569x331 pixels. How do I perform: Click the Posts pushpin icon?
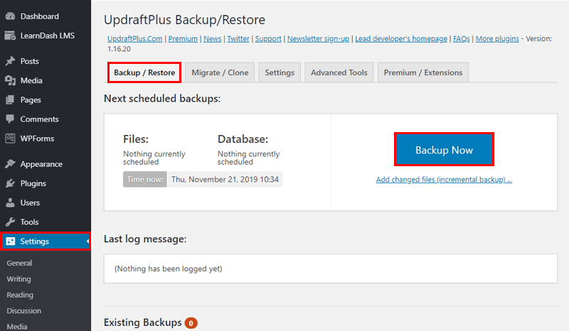pos(10,61)
